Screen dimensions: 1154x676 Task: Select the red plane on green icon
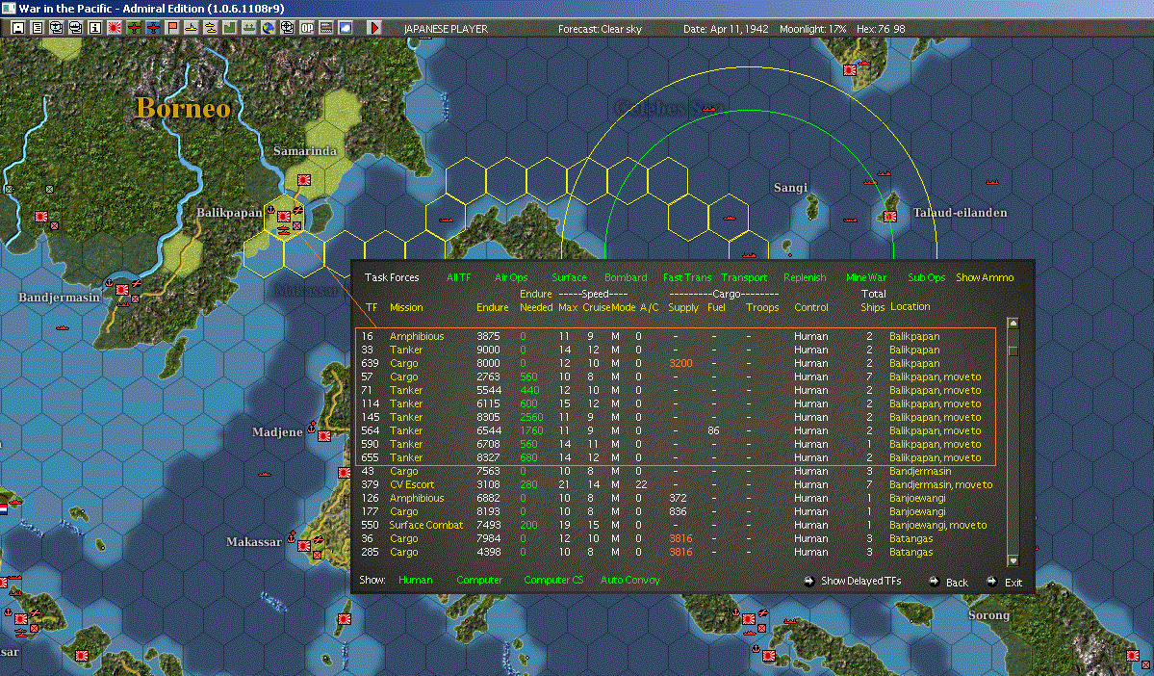[x=134, y=28]
